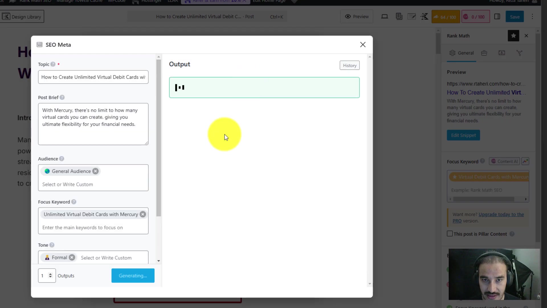
Task: Pin Rank Math sidebar with star
Action: click(513, 36)
